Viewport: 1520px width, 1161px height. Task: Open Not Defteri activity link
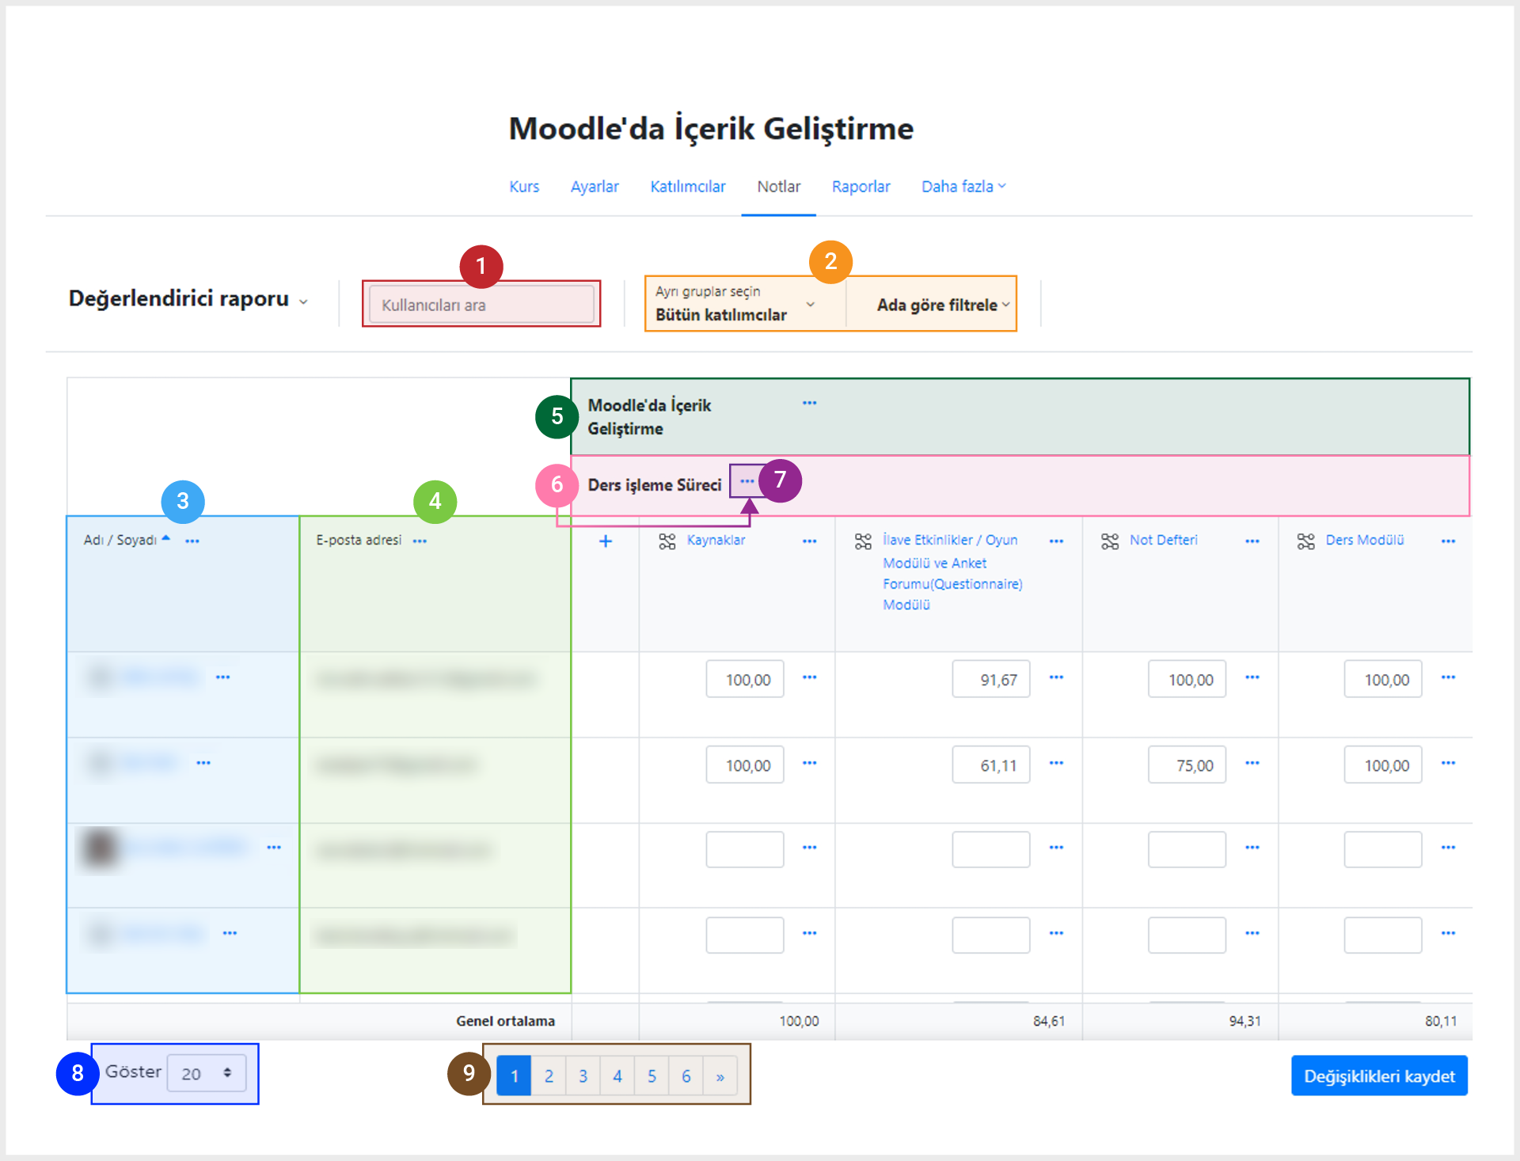coord(1163,540)
